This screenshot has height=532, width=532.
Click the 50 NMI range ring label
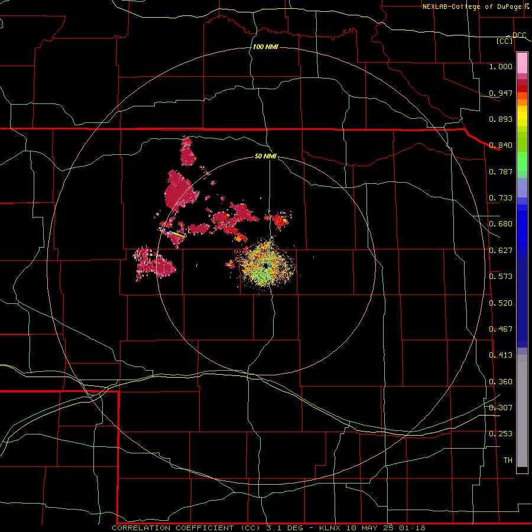(265, 157)
